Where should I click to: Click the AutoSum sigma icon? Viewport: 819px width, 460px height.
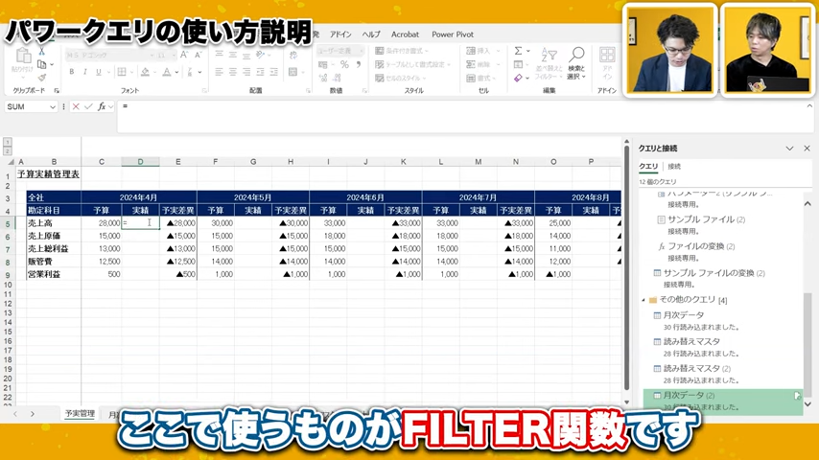(x=518, y=51)
